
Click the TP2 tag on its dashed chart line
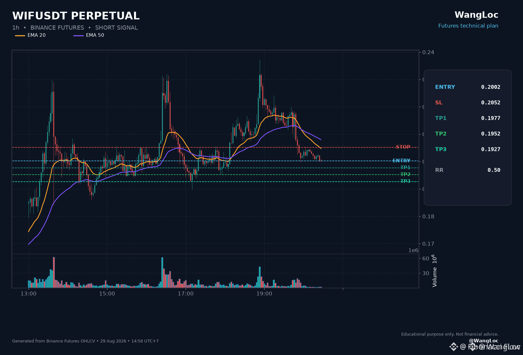pos(405,175)
